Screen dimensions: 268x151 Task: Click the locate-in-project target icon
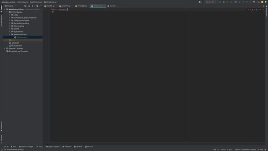[25, 6]
